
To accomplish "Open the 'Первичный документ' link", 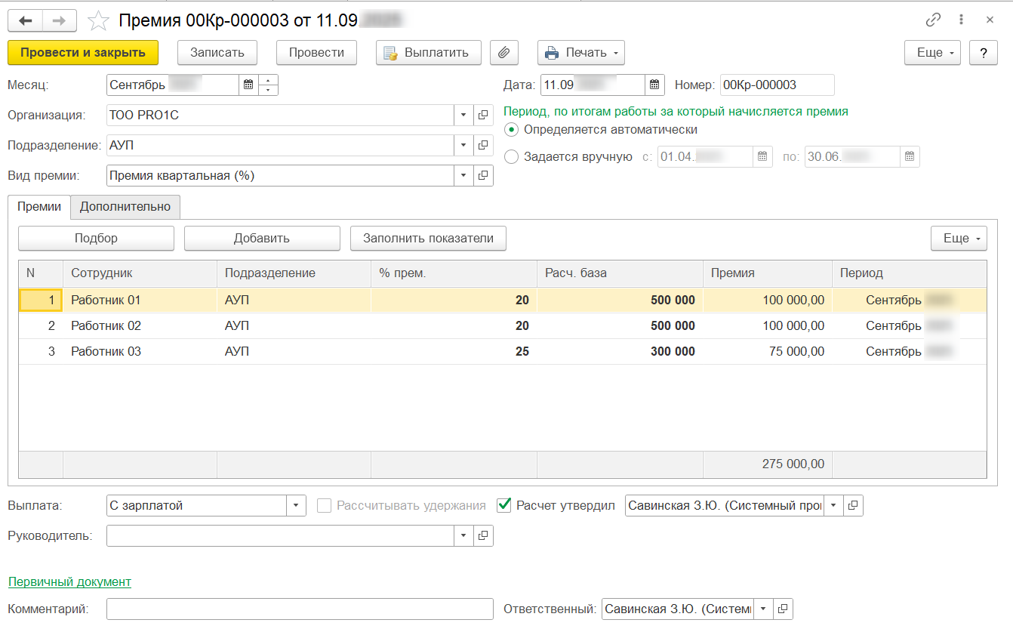I will click(69, 581).
